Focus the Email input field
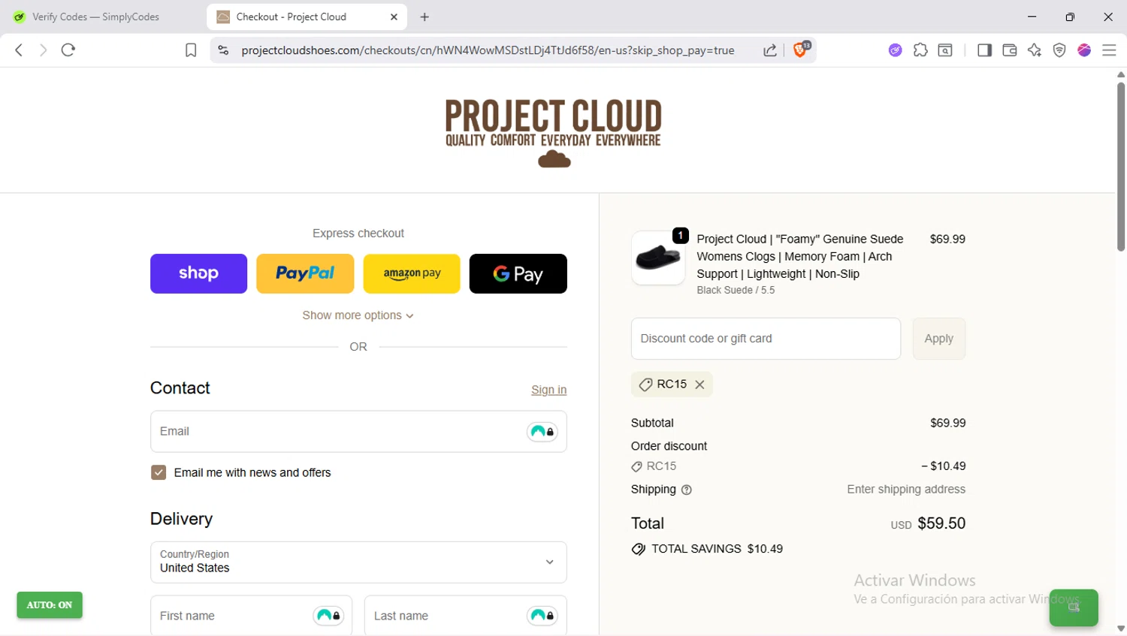Image resolution: width=1127 pixels, height=636 pixels. point(358,432)
